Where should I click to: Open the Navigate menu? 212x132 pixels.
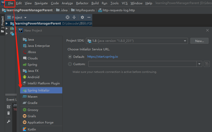pyautogui.click(x=41, y=3)
